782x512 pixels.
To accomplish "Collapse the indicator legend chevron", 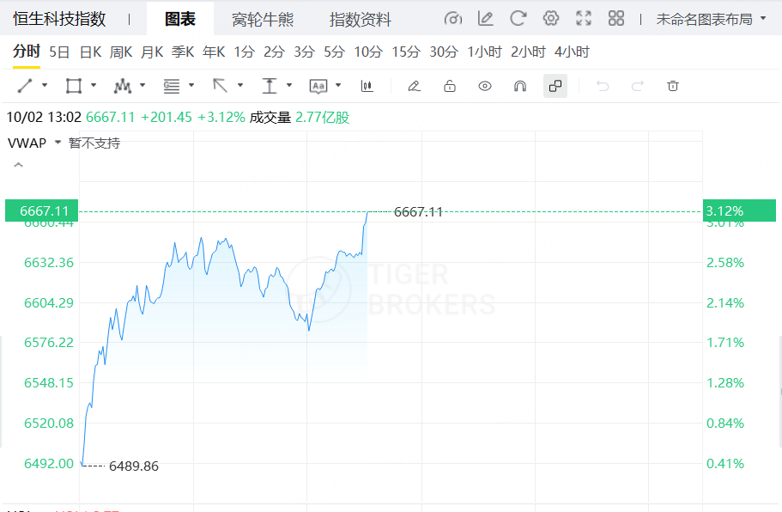I will 18,165.
